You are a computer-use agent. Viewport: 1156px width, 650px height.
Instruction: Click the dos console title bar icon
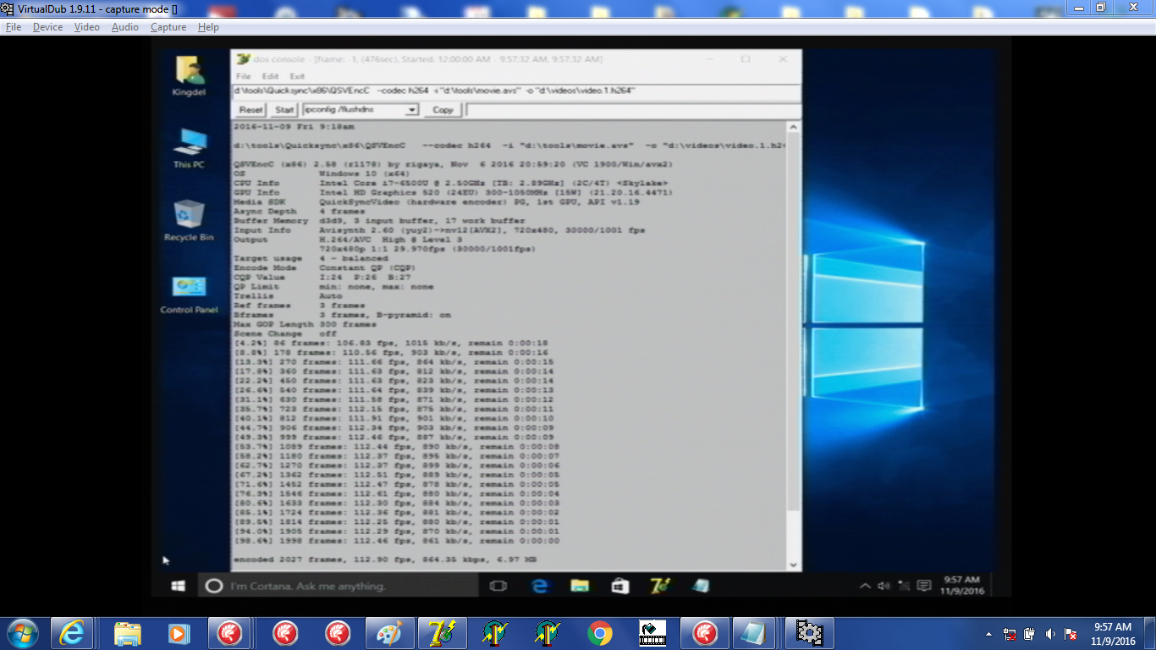pyautogui.click(x=244, y=59)
